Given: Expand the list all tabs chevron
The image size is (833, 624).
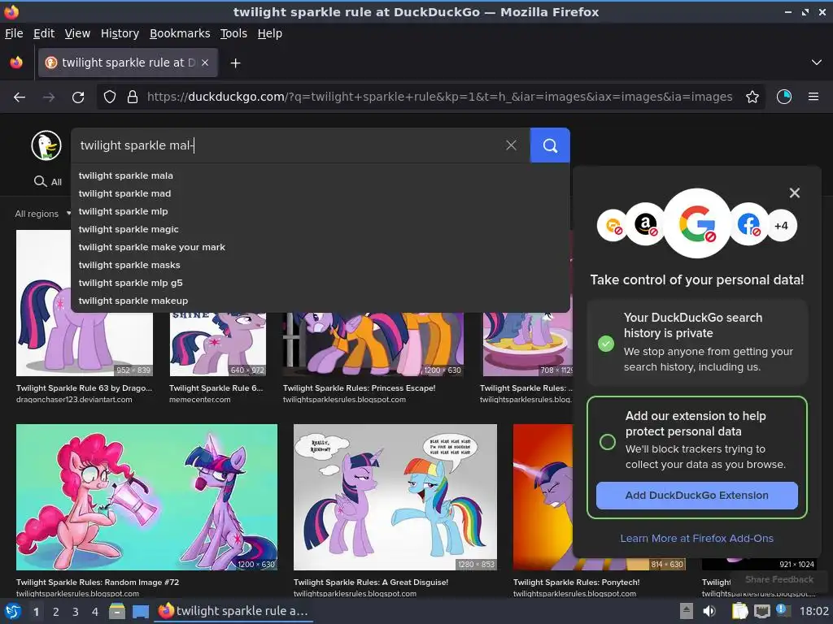Looking at the screenshot, I should click(x=817, y=63).
